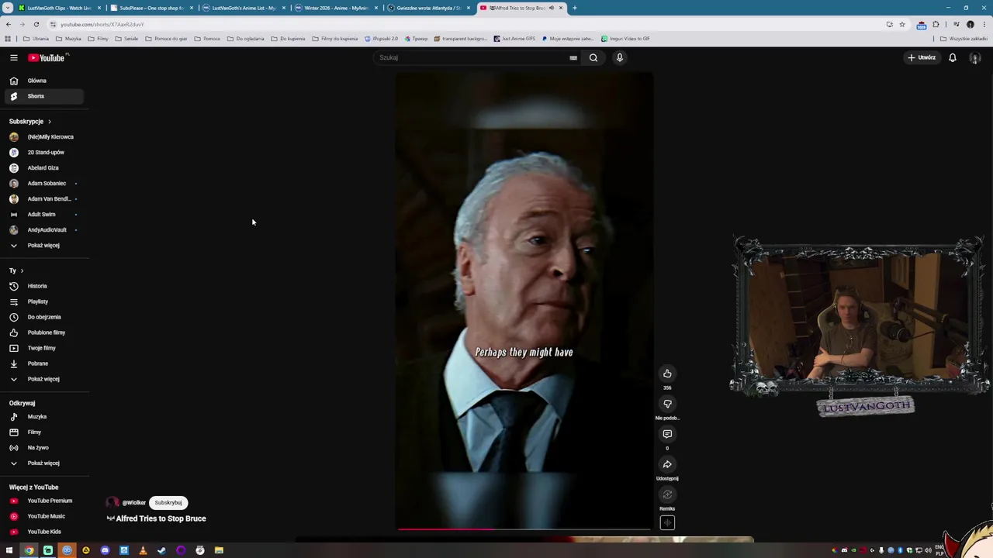993x558 pixels.
Task: Switch to SubsPlease browser tab
Action: 151,8
